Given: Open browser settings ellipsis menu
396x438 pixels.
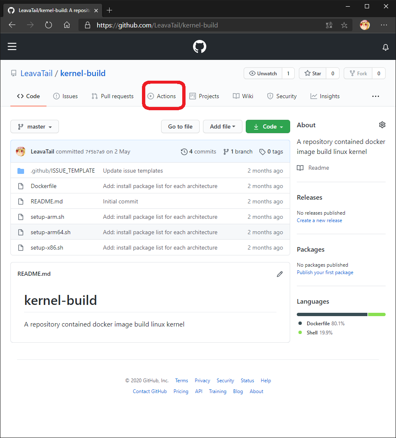Looking at the screenshot, I should point(384,25).
